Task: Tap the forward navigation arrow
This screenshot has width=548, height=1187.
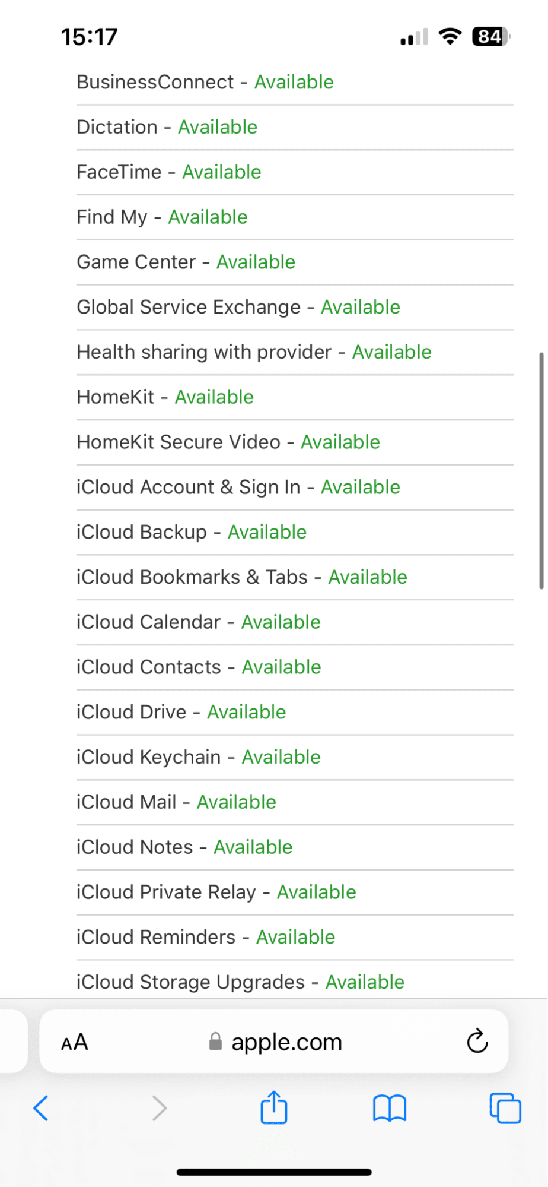Action: click(x=159, y=1107)
